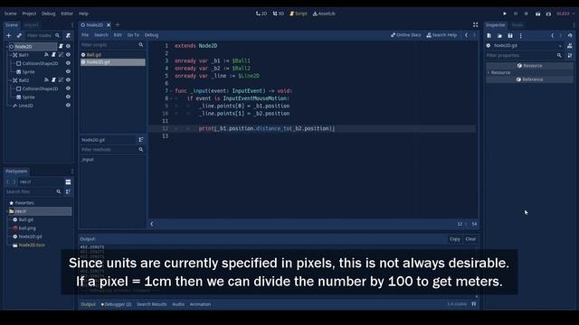
Task: Switch to Script workspace
Action: [x=299, y=14]
